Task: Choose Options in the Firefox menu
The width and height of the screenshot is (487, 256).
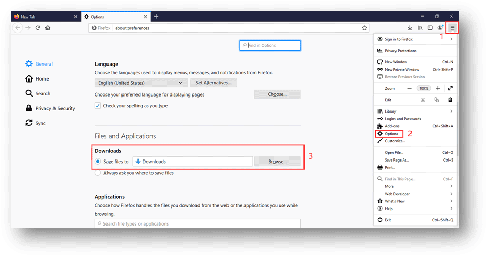Action: pos(391,134)
